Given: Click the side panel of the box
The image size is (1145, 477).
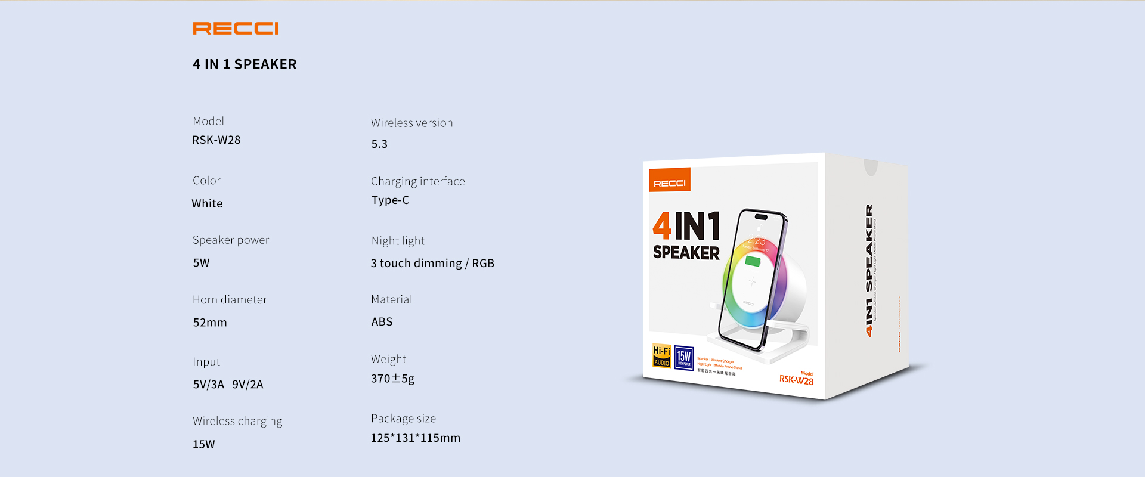Looking at the screenshot, I should (868, 274).
